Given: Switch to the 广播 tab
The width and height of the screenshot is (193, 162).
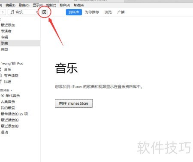Looking at the screenshot, I should (121, 12).
